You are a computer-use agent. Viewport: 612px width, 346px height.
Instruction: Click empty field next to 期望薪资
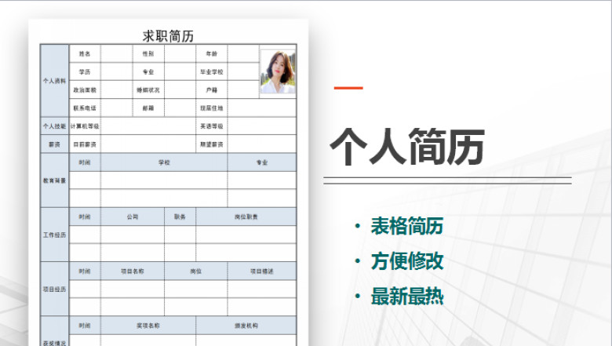pos(262,144)
